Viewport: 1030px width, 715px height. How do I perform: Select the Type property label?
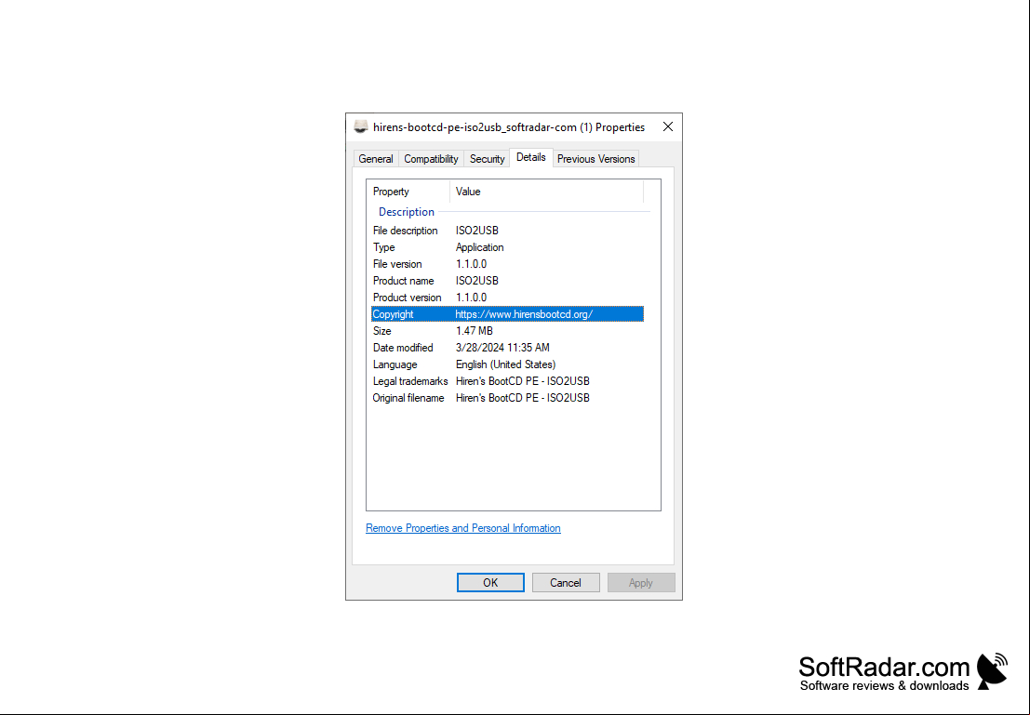point(384,247)
